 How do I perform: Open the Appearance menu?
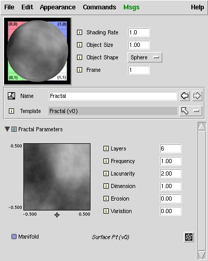click(x=58, y=7)
